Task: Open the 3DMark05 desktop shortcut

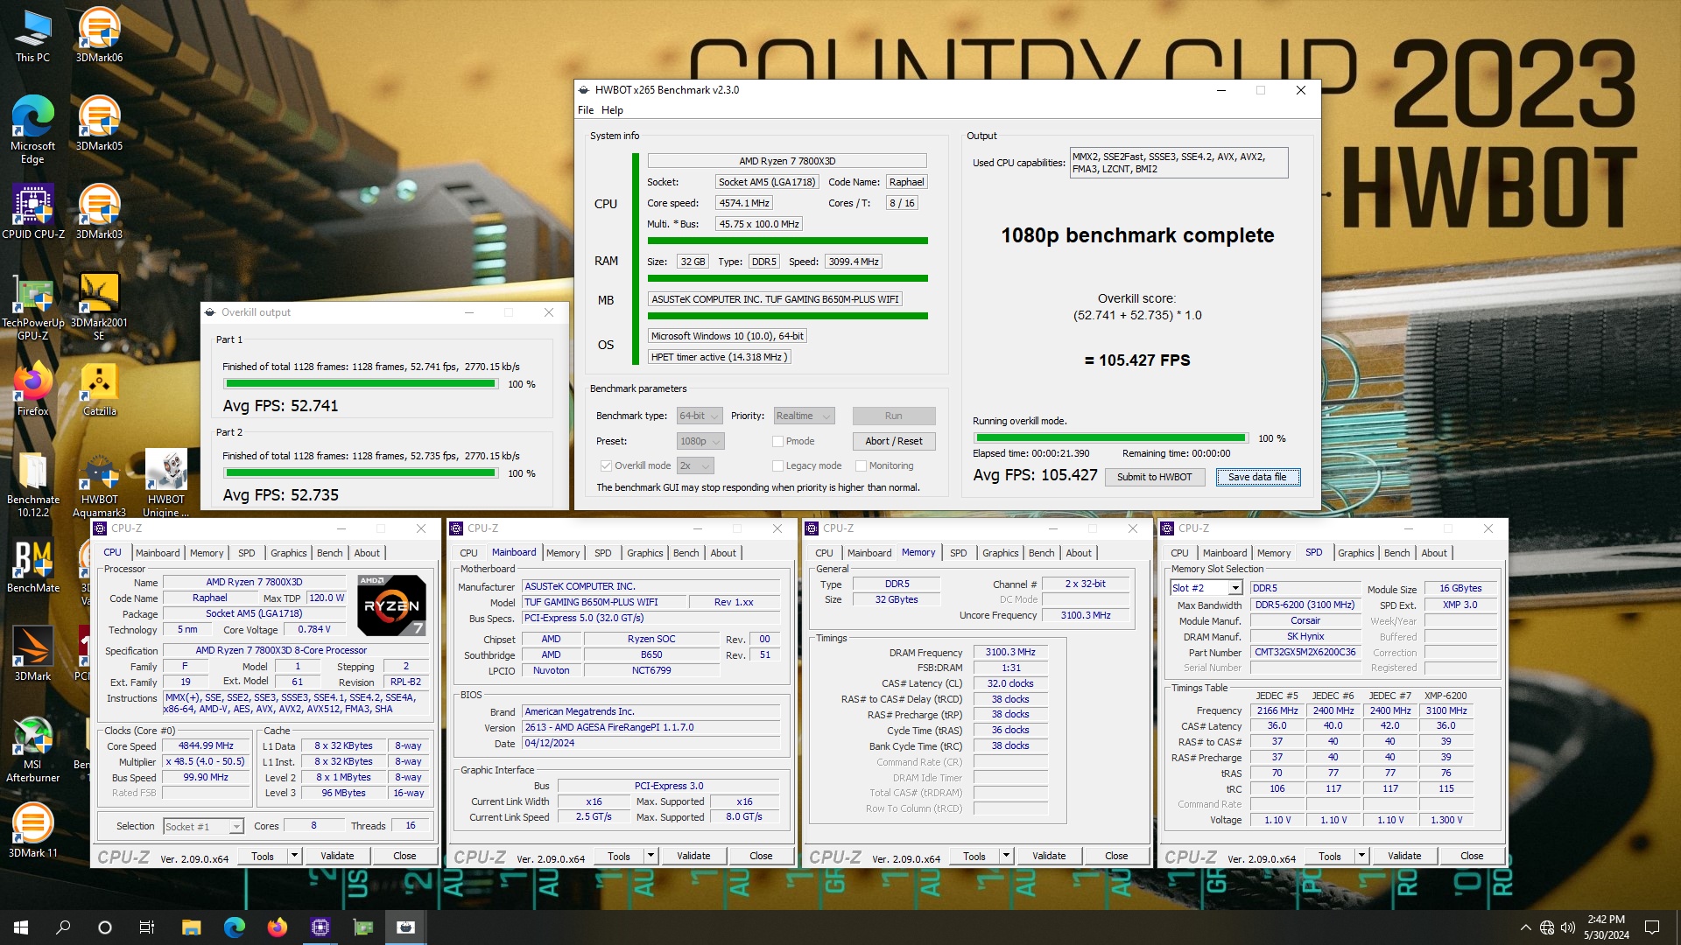Action: tap(99, 123)
